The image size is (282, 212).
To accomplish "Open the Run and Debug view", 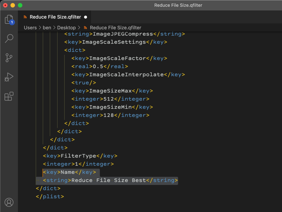I will click(x=9, y=77).
